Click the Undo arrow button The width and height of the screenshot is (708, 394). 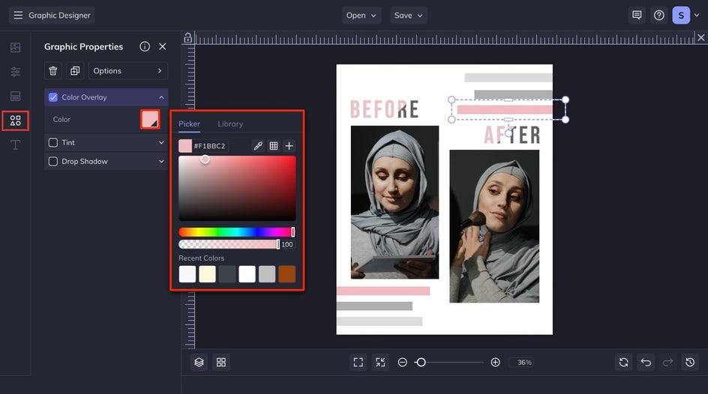(646, 363)
